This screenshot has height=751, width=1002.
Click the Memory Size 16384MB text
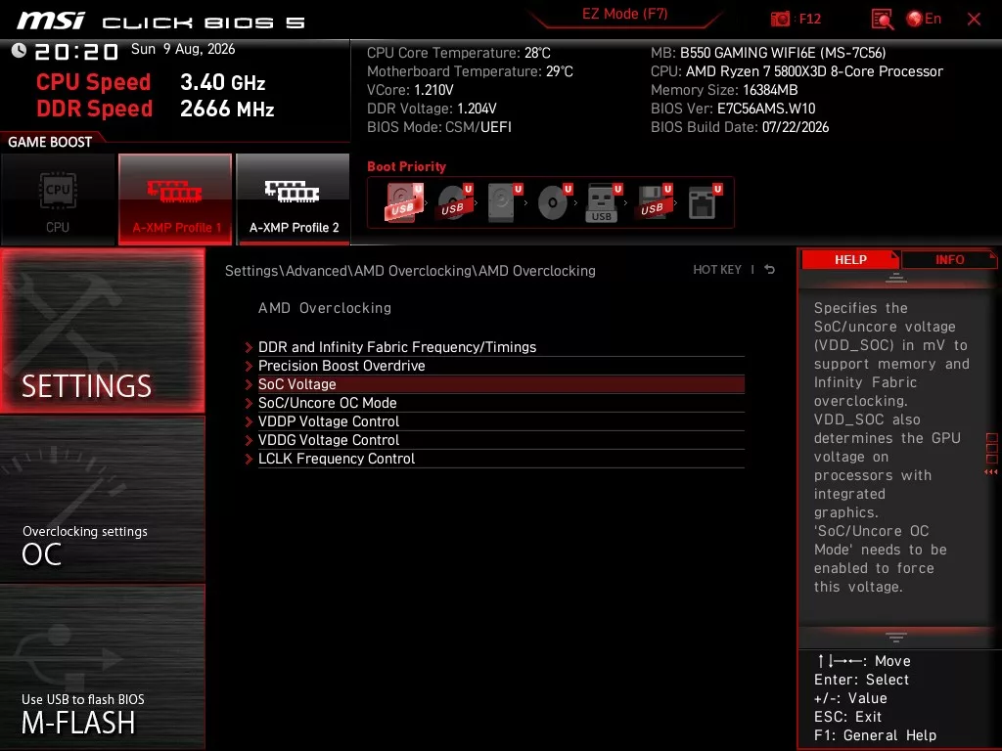tap(724, 90)
